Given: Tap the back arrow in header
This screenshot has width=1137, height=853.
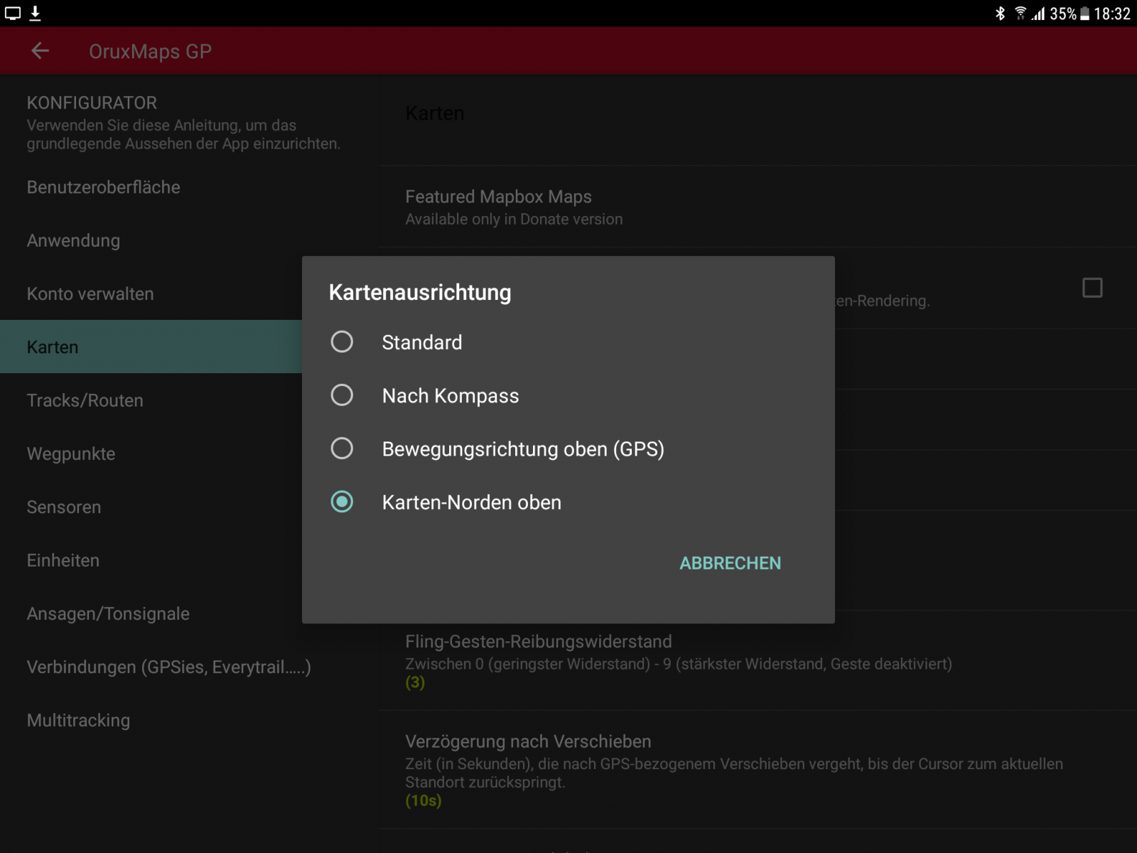Looking at the screenshot, I should click(40, 50).
